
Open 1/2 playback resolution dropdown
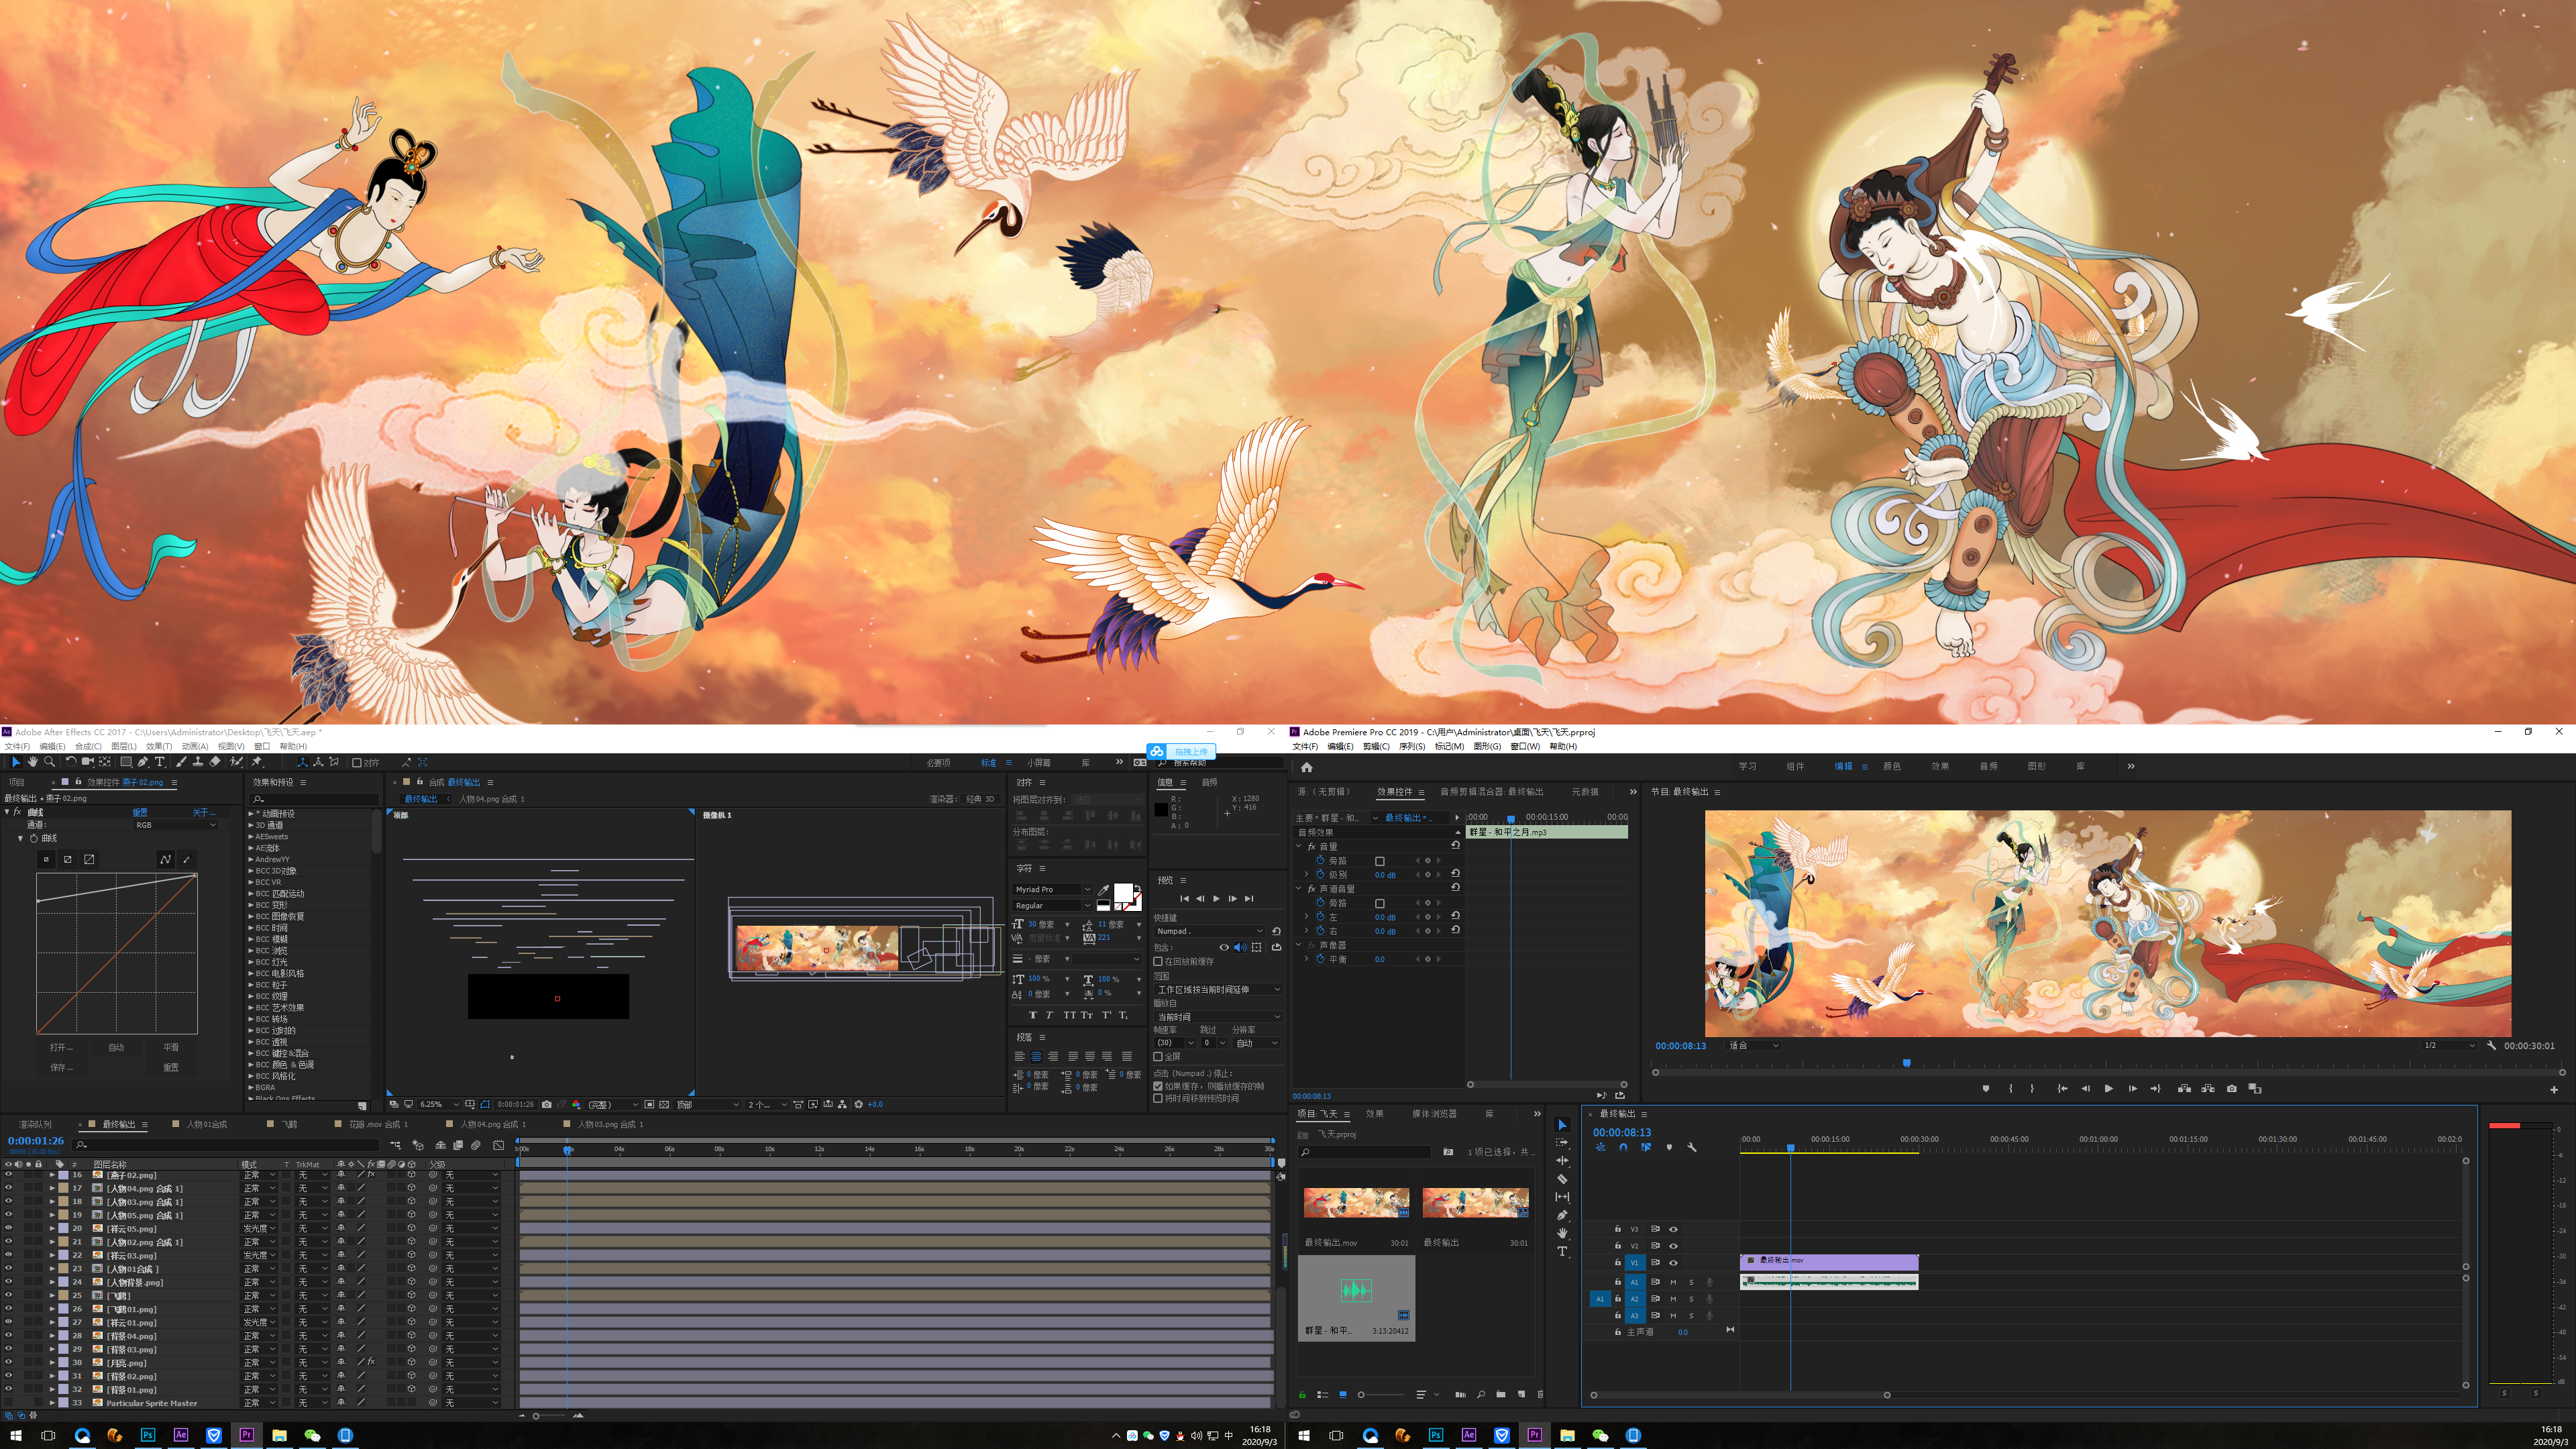tap(2449, 1045)
